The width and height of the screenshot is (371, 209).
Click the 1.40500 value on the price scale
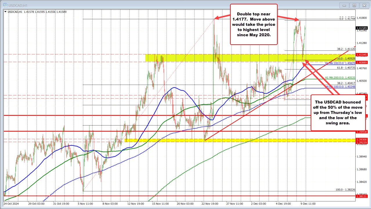pos(362,81)
